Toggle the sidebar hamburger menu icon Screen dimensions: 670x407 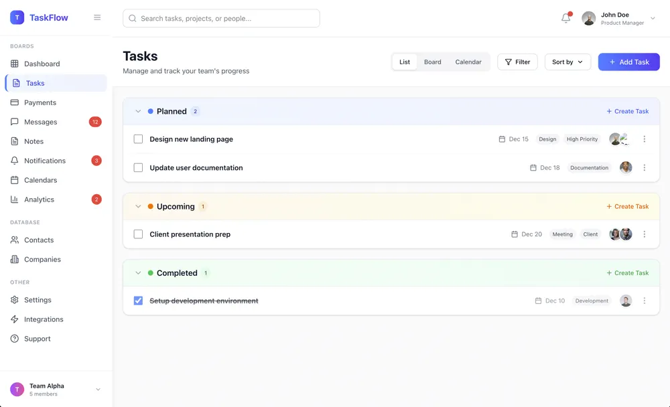click(x=97, y=18)
